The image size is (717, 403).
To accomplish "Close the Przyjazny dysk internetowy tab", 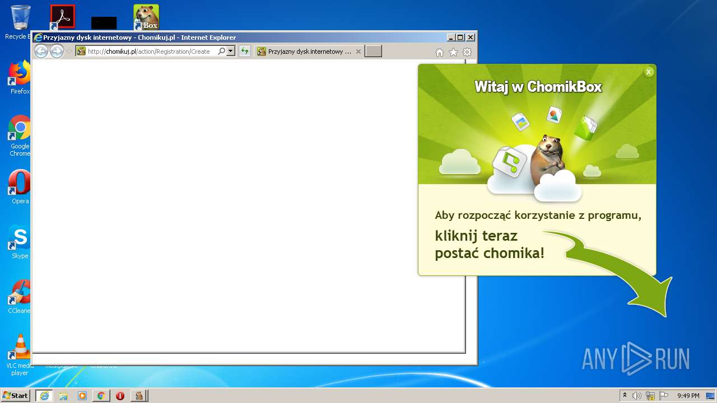I will click(358, 51).
